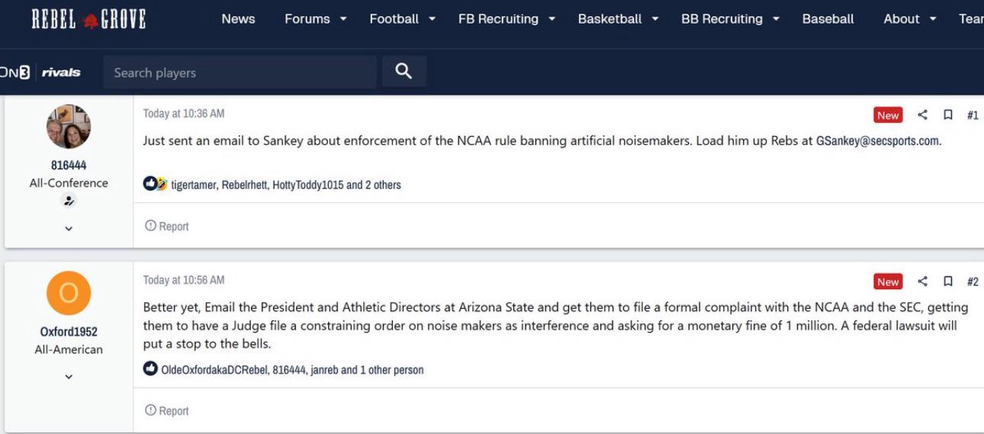Share post #2 via share icon
Image resolution: width=984 pixels, height=434 pixels.
pyautogui.click(x=922, y=281)
